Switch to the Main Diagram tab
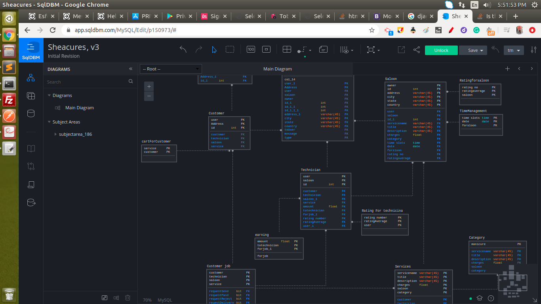Screen dimensions: 541x304 click(277, 69)
